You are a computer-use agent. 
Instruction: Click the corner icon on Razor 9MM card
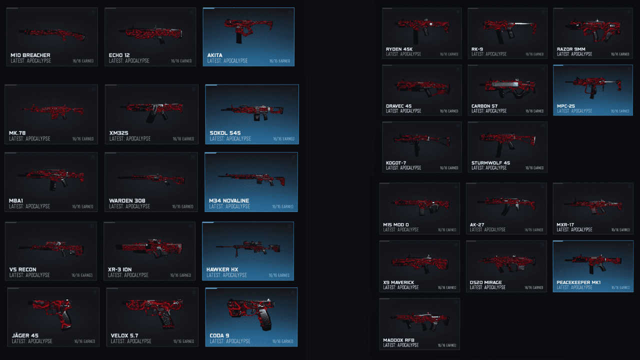pos(628,12)
